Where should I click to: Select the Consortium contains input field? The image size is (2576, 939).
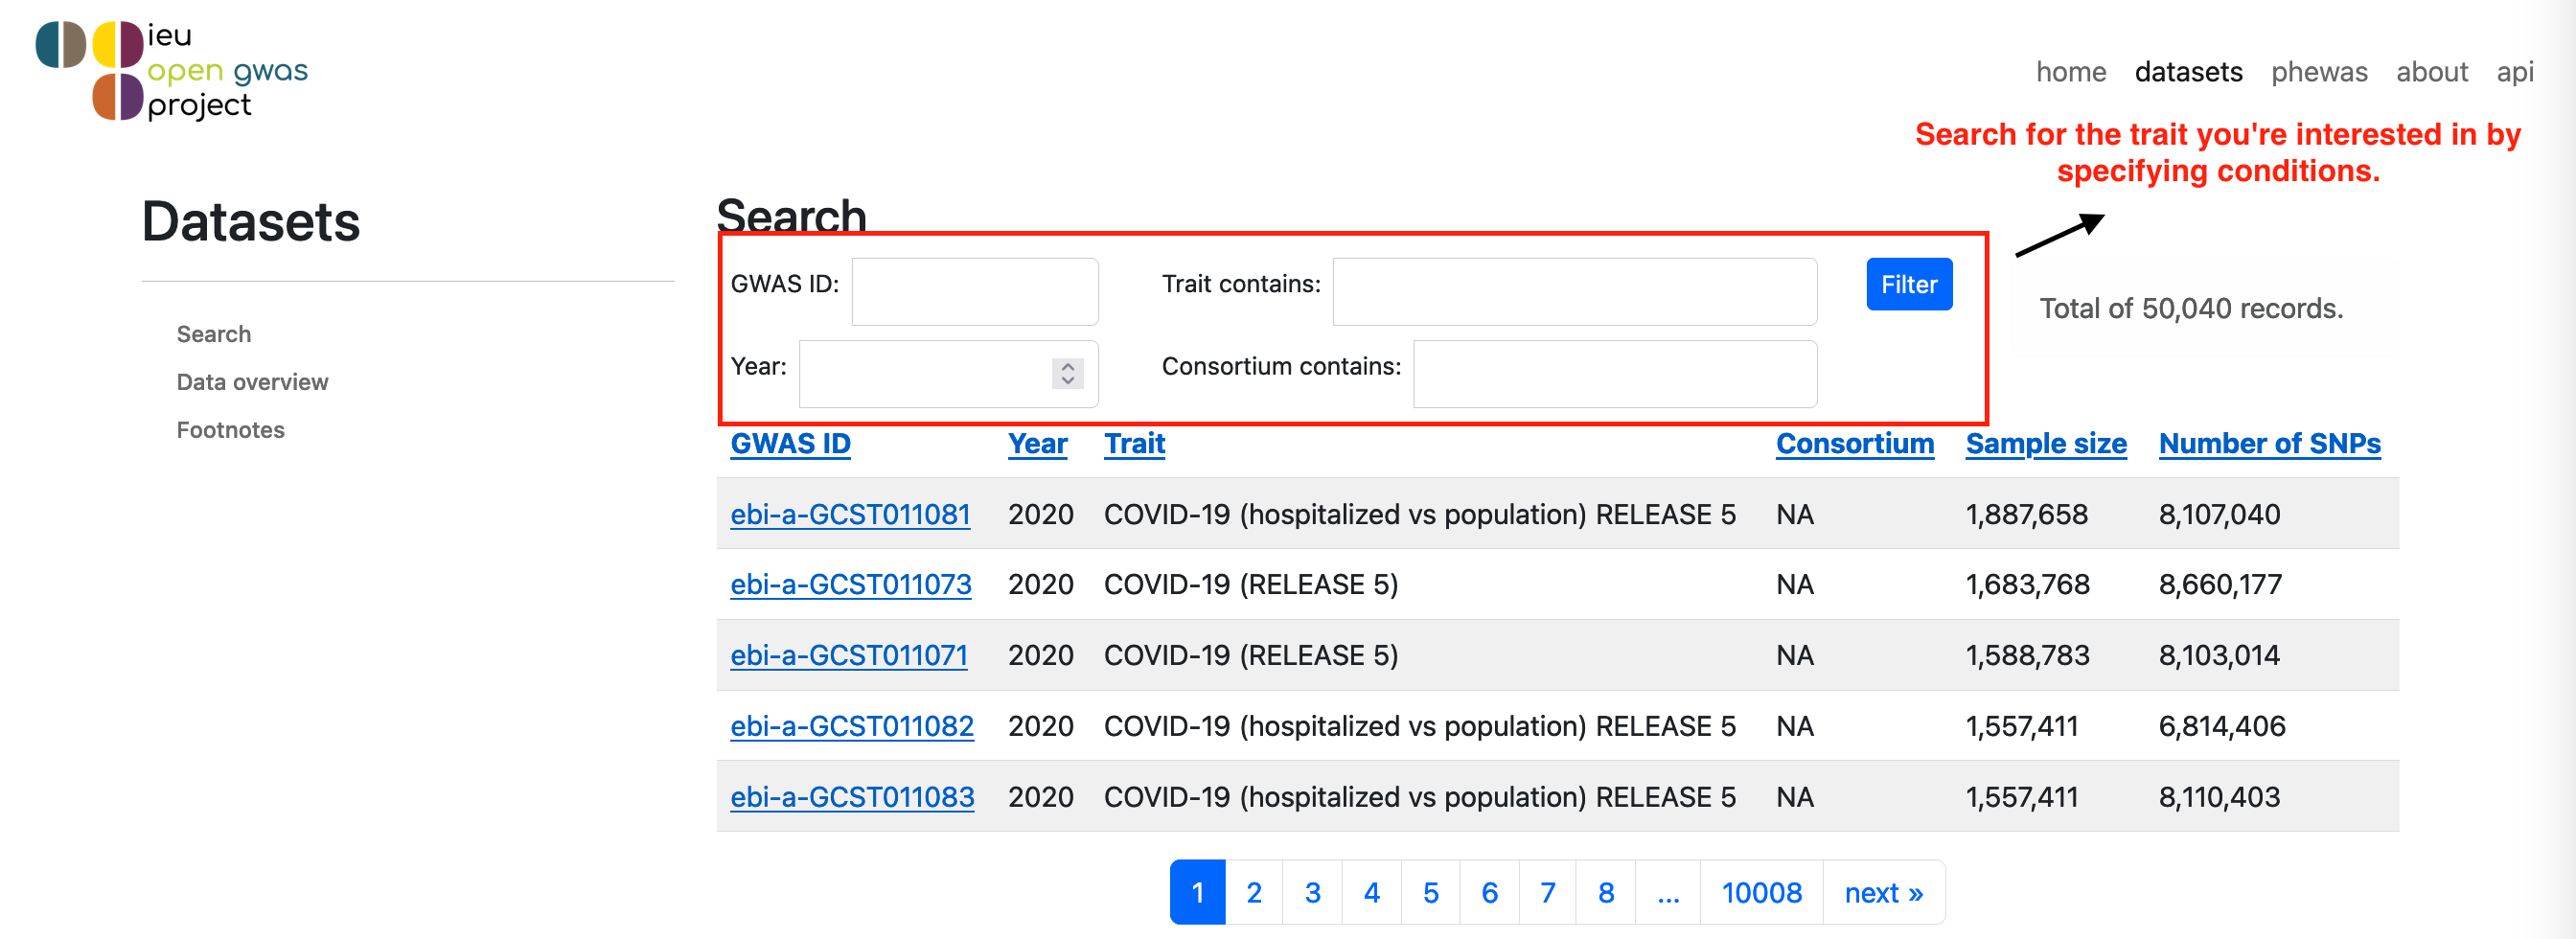[x=1614, y=374]
